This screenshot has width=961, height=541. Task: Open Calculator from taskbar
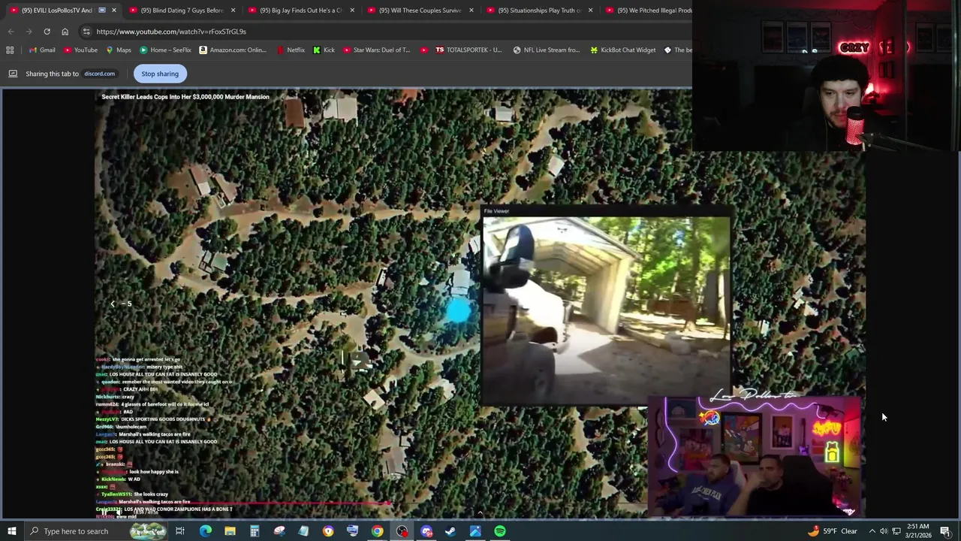255,531
